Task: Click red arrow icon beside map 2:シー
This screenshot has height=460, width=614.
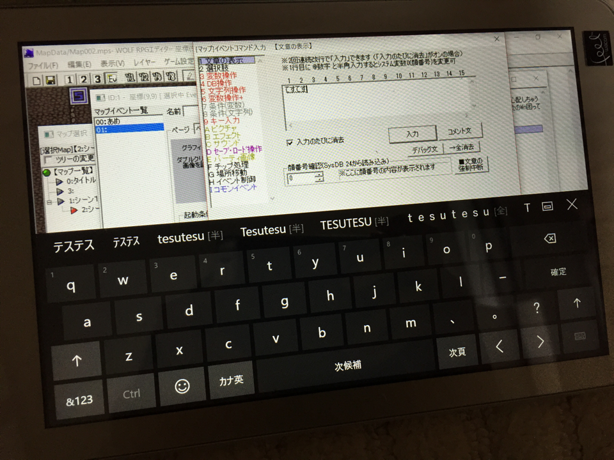Action: click(74, 210)
